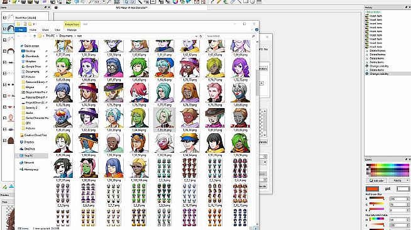The height and width of the screenshot is (230, 411).
Task: Click the Explorer back arrow
Action: point(19,36)
